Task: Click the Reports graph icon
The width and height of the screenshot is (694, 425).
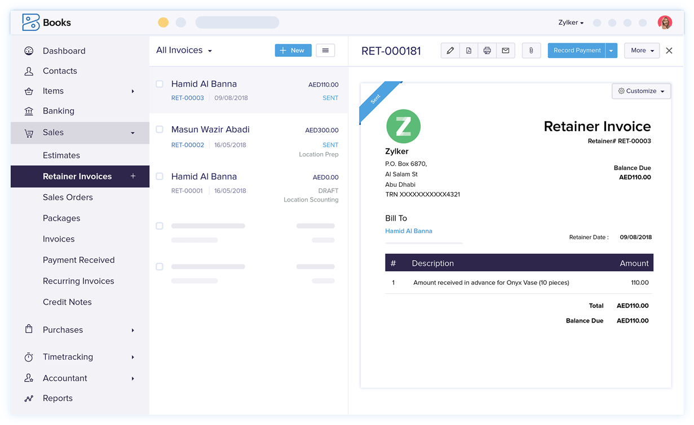Action: point(29,399)
